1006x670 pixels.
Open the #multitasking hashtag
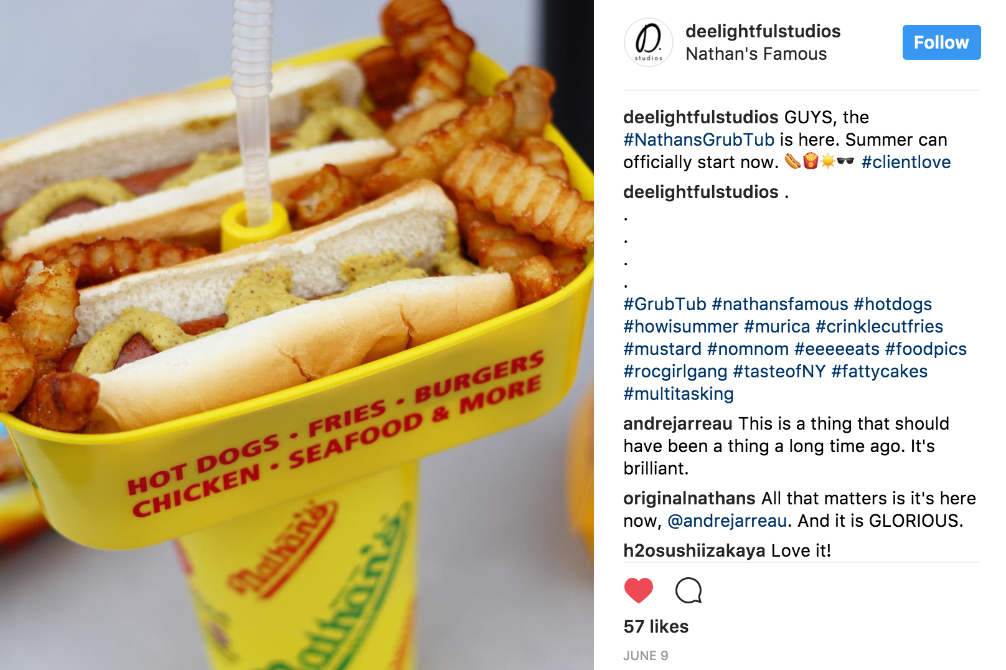tap(679, 394)
